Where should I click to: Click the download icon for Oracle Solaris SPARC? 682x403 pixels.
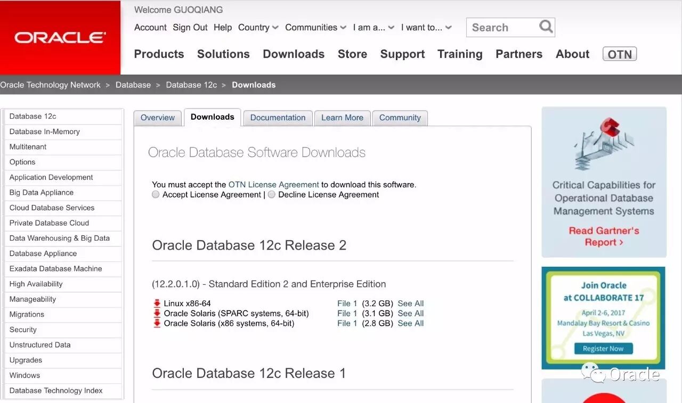(157, 314)
